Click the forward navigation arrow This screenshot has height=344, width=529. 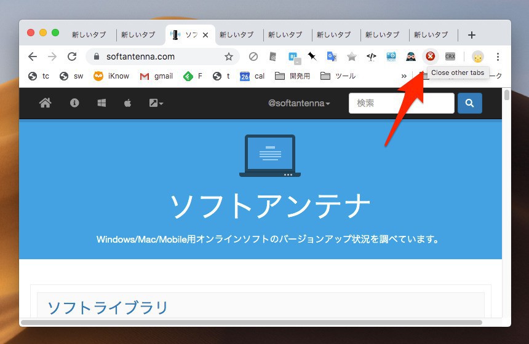[52, 57]
